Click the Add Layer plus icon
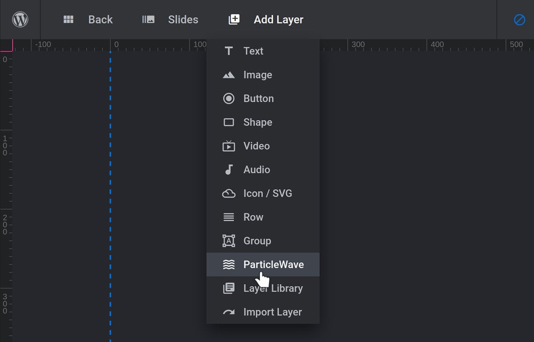 tap(234, 19)
